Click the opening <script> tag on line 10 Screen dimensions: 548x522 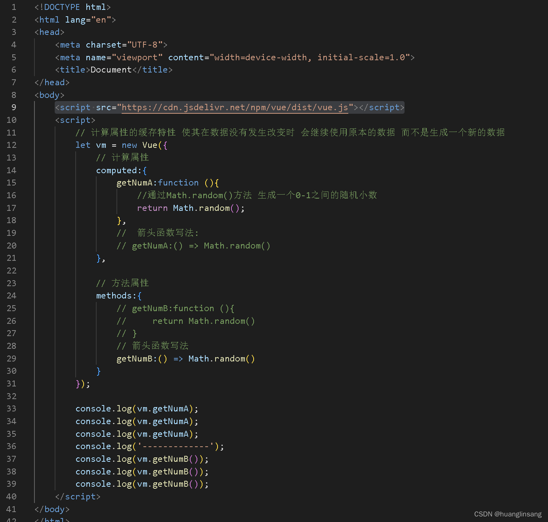click(75, 120)
